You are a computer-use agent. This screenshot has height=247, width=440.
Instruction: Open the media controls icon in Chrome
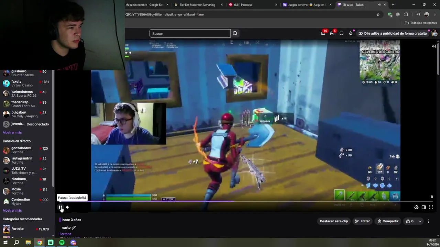(x=418, y=14)
